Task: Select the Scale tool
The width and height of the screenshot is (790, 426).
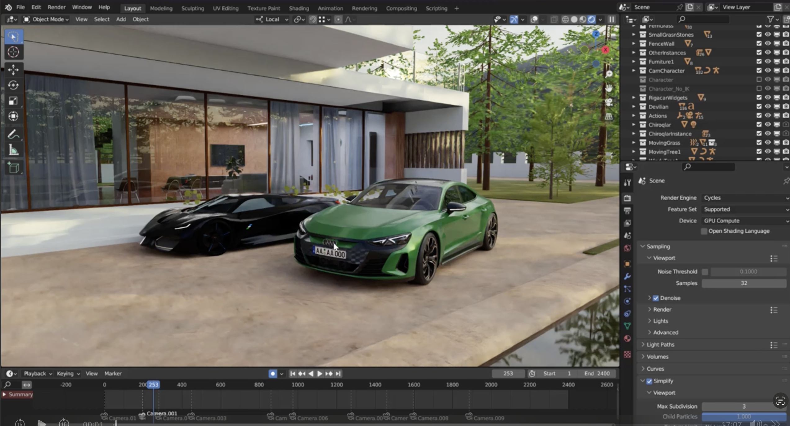Action: [13, 101]
